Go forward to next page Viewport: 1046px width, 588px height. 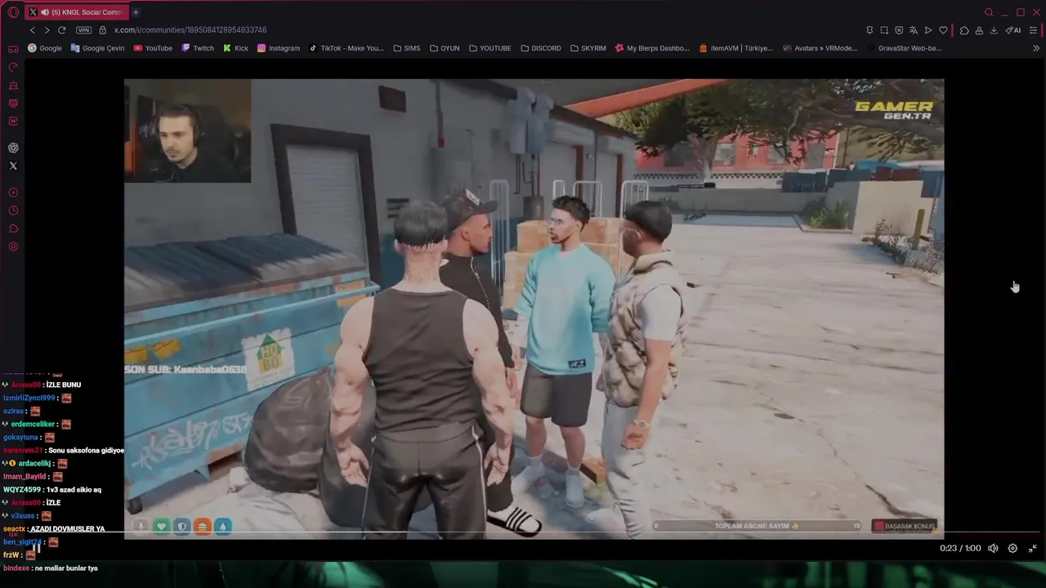click(47, 30)
